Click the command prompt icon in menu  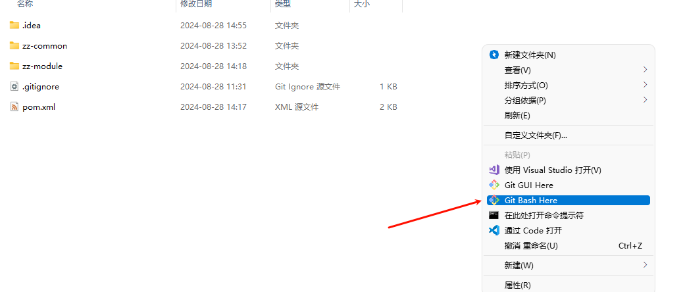(x=493, y=215)
